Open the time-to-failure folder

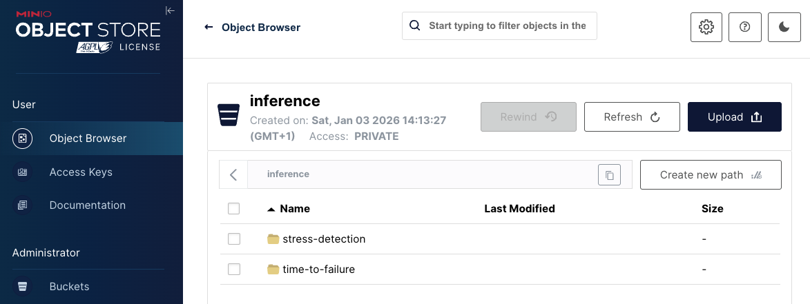[318, 270]
